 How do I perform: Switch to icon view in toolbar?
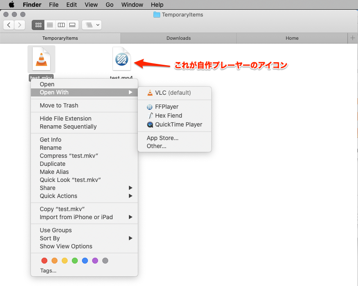38,25
